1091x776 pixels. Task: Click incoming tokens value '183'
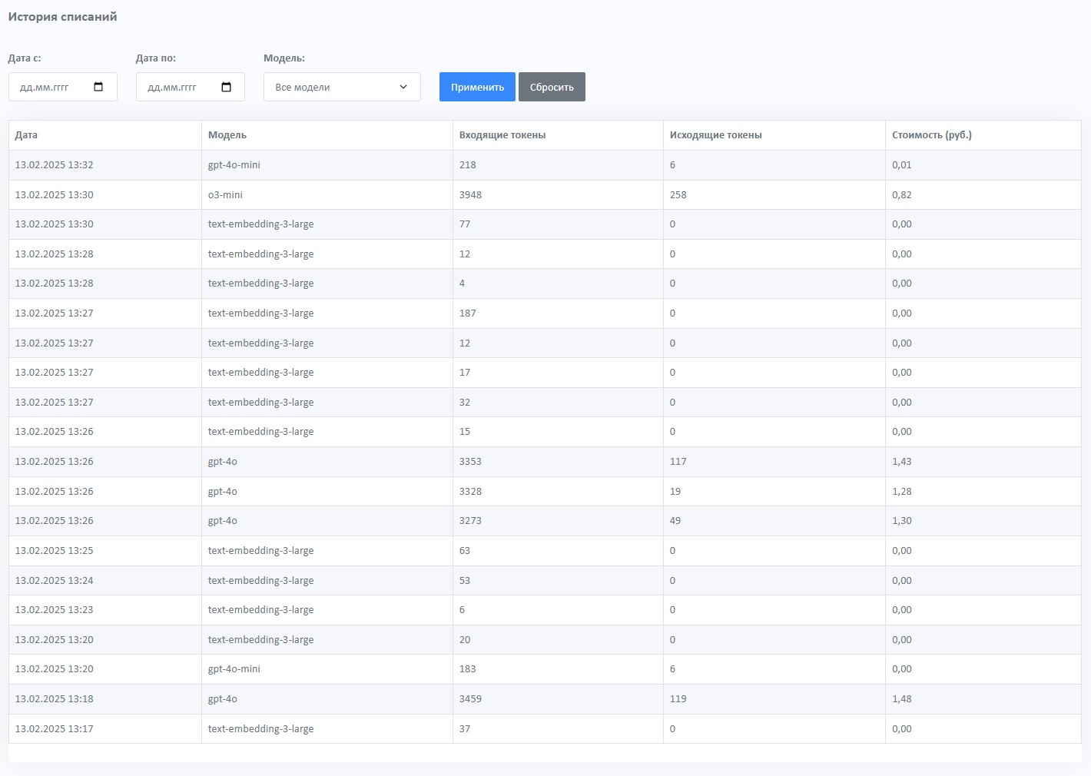tap(468, 669)
